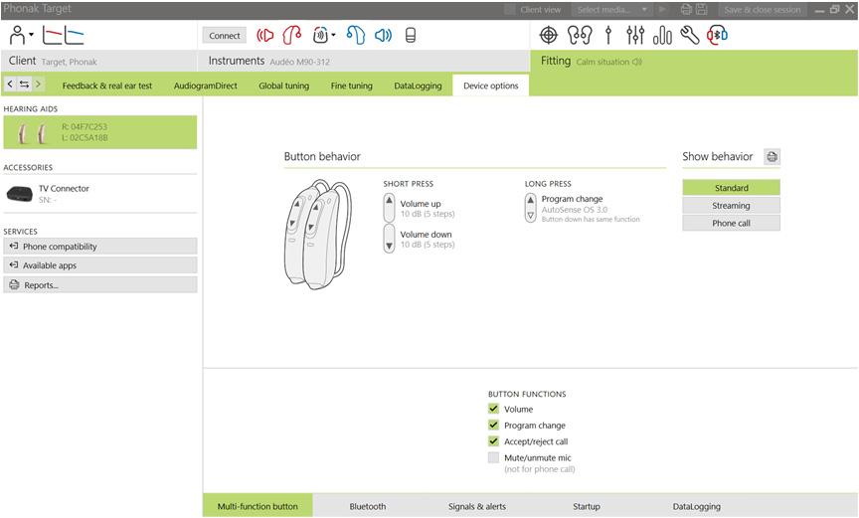This screenshot has height=518, width=859.
Task: Open the Select media dropdown
Action: pos(610,9)
